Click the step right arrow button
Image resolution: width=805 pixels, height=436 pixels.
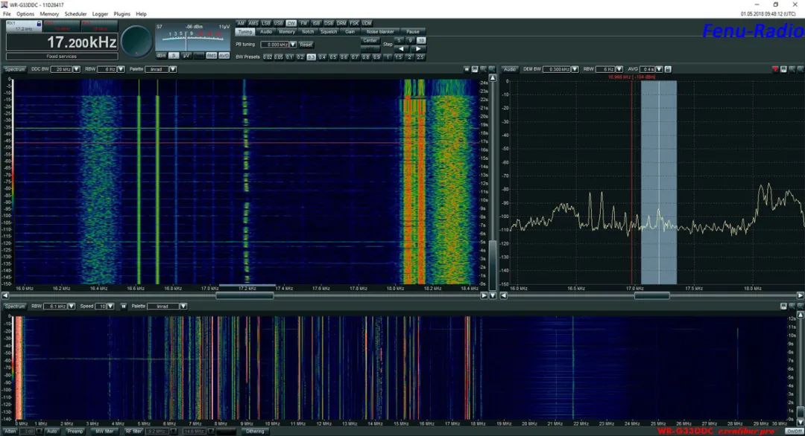(x=420, y=48)
